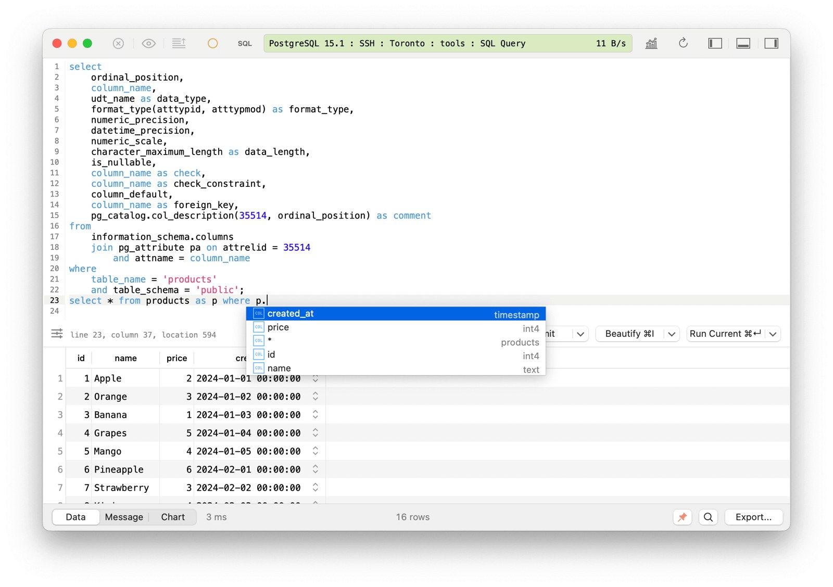Image resolution: width=833 pixels, height=587 pixels.
Task: Click the stepper in Mango row
Action: [315, 451]
